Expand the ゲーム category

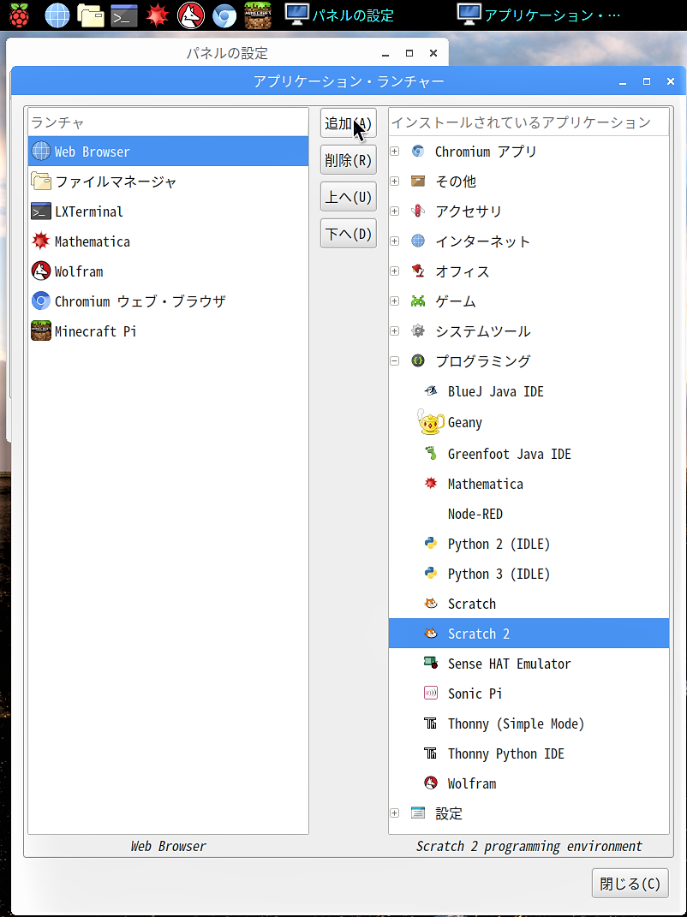(394, 301)
